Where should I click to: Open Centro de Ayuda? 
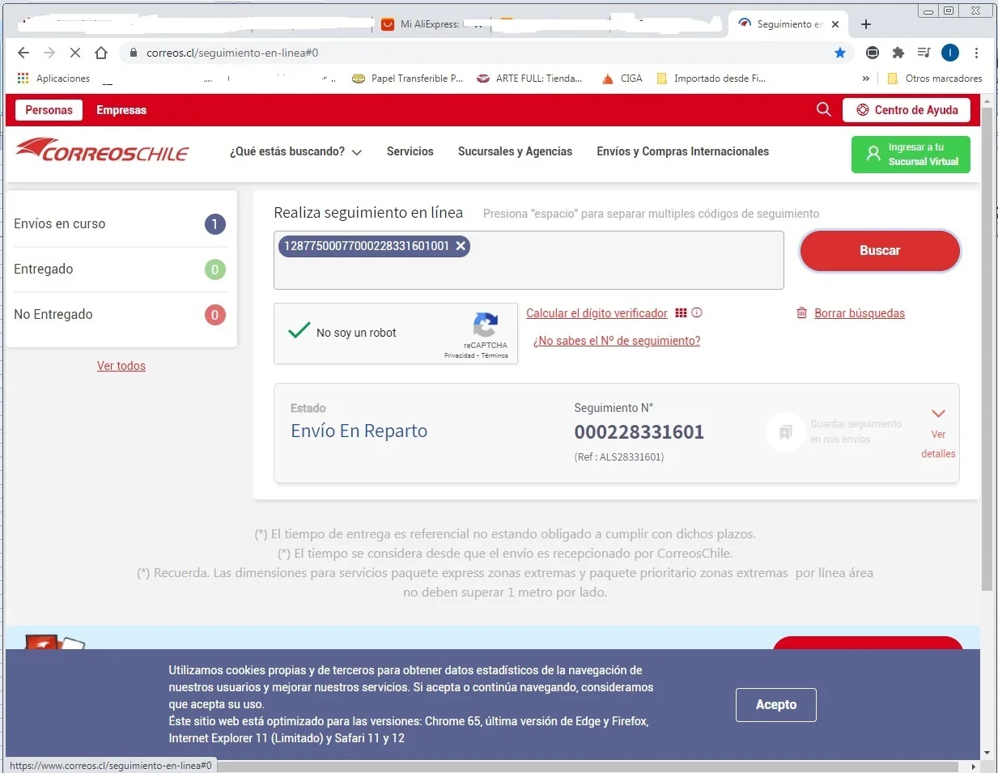point(907,110)
